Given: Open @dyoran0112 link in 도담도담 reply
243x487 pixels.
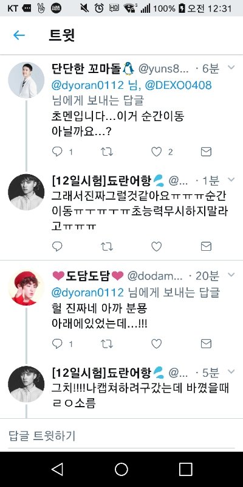Looking at the screenshot, I should (x=87, y=292).
